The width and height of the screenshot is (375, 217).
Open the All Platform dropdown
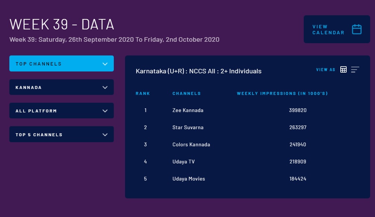[x=62, y=111]
